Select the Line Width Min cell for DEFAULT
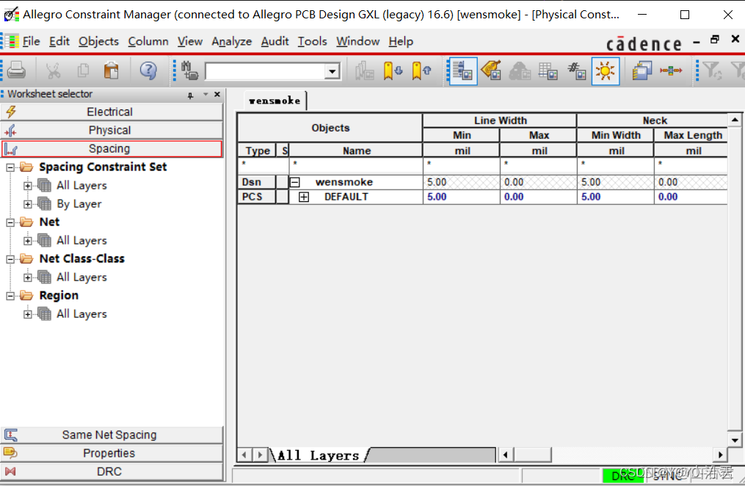 point(460,197)
